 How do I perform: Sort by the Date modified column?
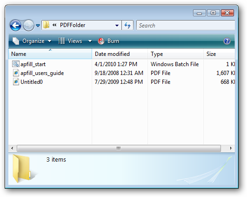[120, 54]
